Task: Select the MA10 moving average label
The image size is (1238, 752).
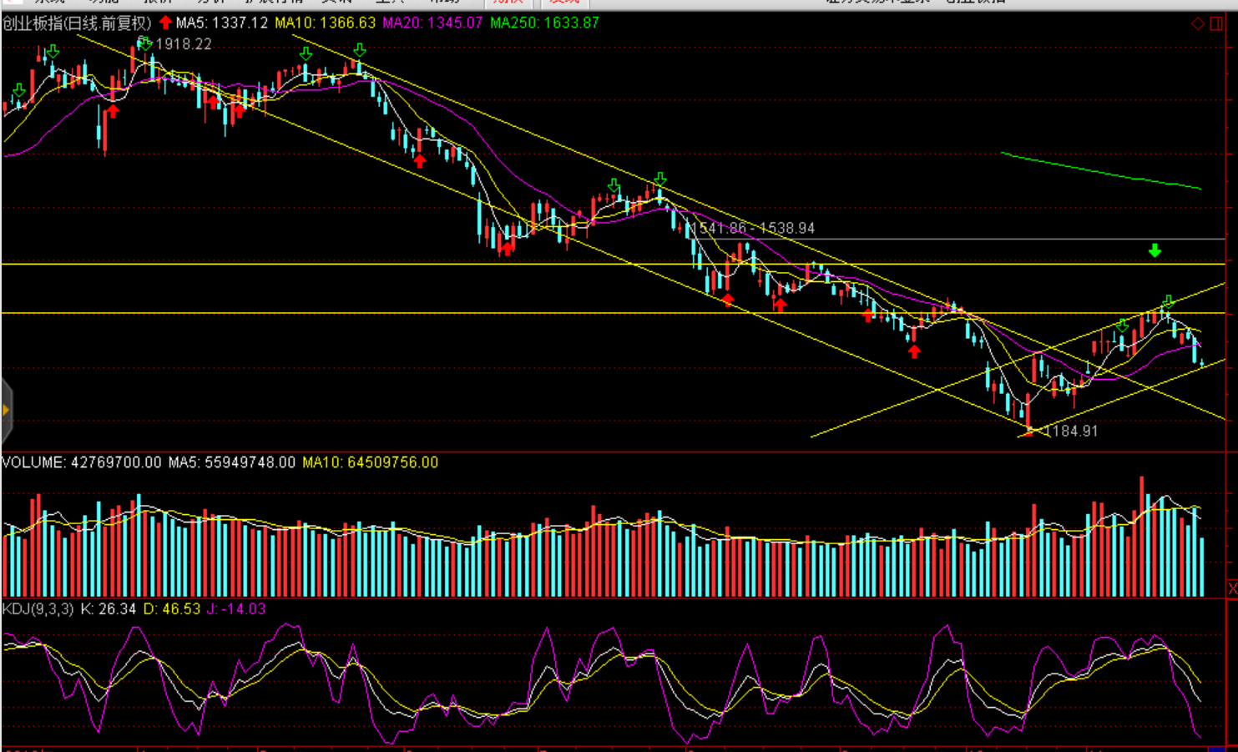Action: (325, 23)
